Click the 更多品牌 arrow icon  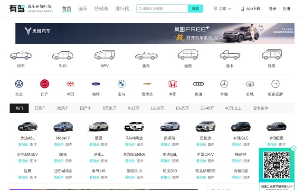[x=275, y=84]
